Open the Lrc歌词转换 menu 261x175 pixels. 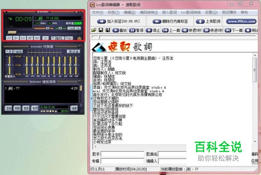click(x=191, y=12)
